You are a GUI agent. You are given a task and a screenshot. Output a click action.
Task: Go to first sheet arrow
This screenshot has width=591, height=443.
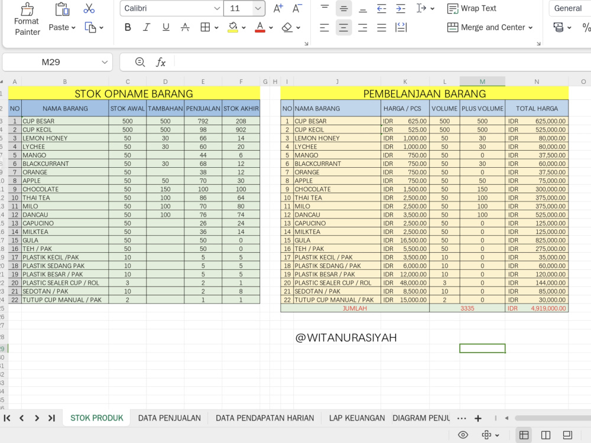click(x=7, y=418)
